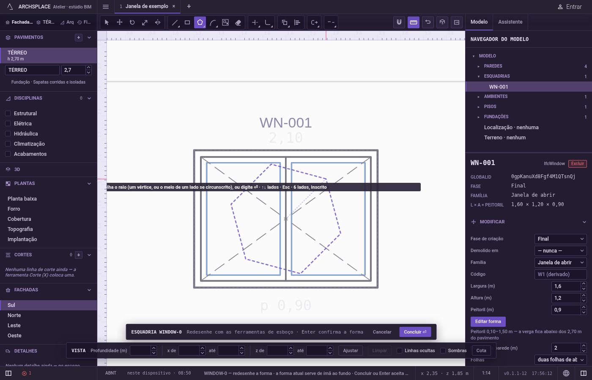592x380 pixels.
Task: Choose the rotate tool
Action: click(x=132, y=22)
